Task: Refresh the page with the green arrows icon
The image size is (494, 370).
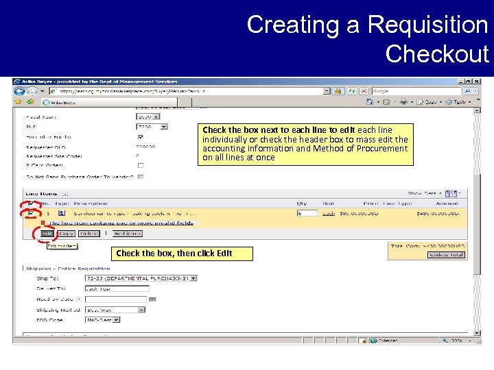Action: point(351,91)
